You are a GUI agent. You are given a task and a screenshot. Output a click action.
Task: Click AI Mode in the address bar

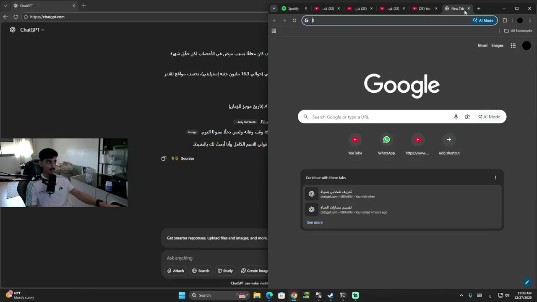click(483, 20)
